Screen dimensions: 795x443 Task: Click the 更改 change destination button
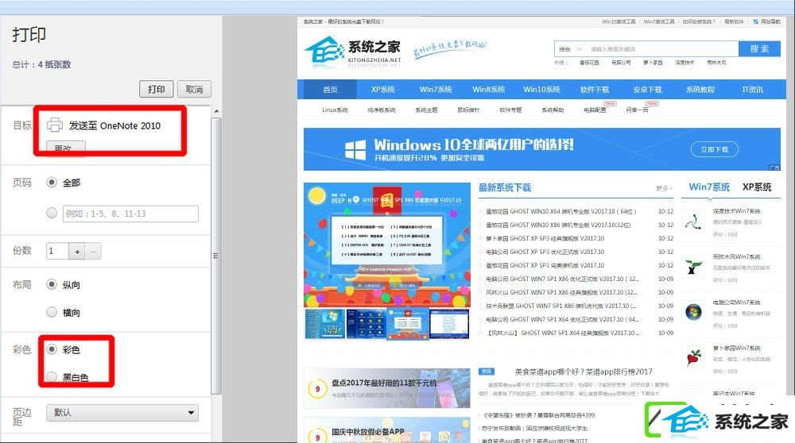(65, 146)
